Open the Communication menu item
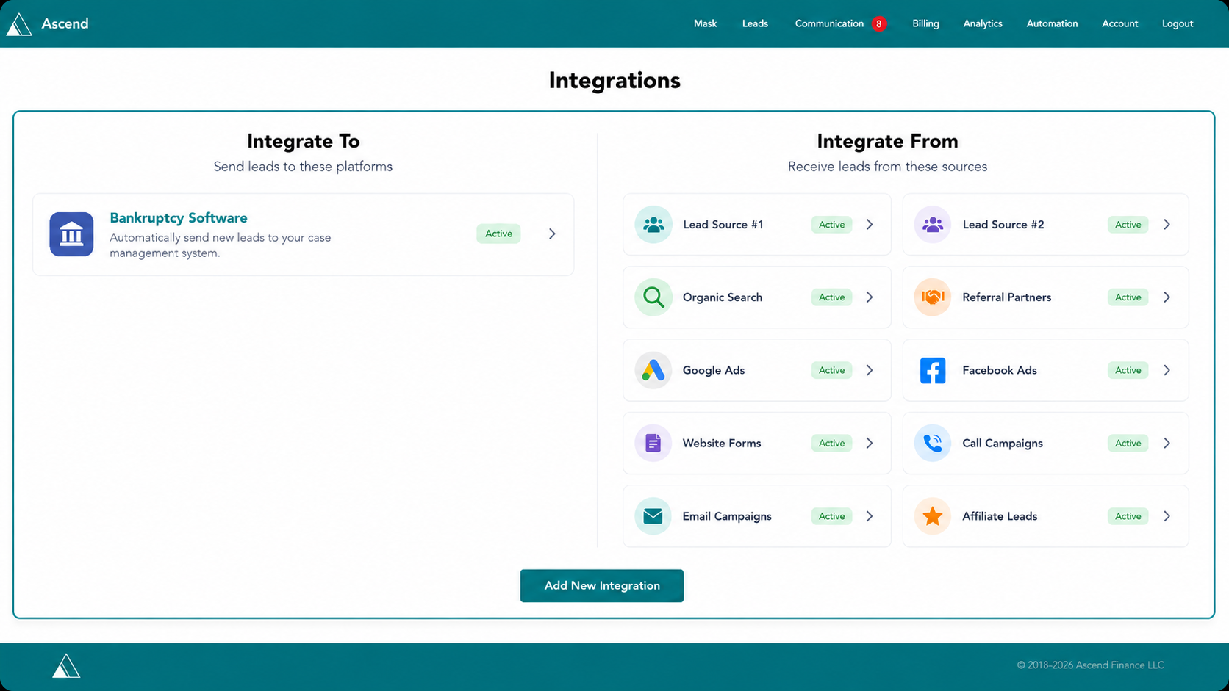The width and height of the screenshot is (1229, 691). [x=829, y=23]
